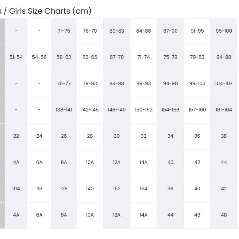
Task: Select the 104-107 measurement cell
Action: tap(224, 84)
